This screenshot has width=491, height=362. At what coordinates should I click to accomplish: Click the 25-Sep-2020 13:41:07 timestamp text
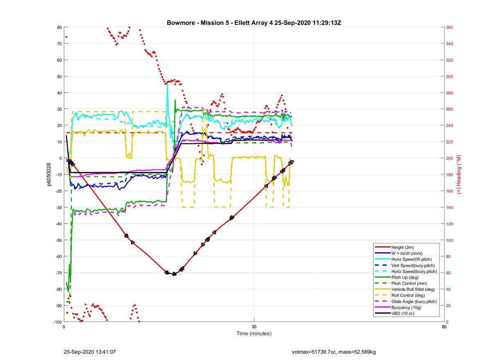[89, 352]
